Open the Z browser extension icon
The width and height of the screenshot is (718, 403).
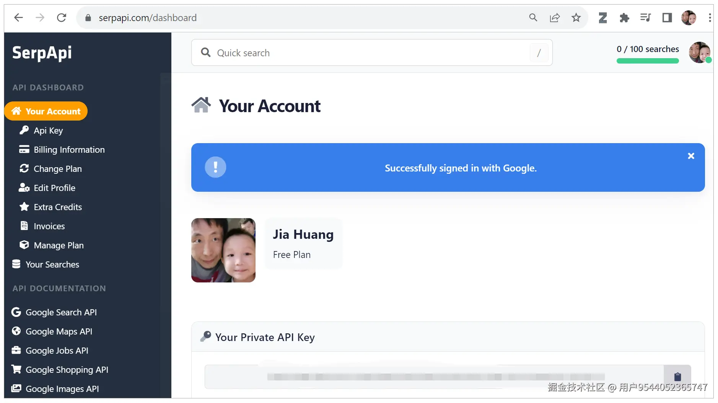pos(603,18)
